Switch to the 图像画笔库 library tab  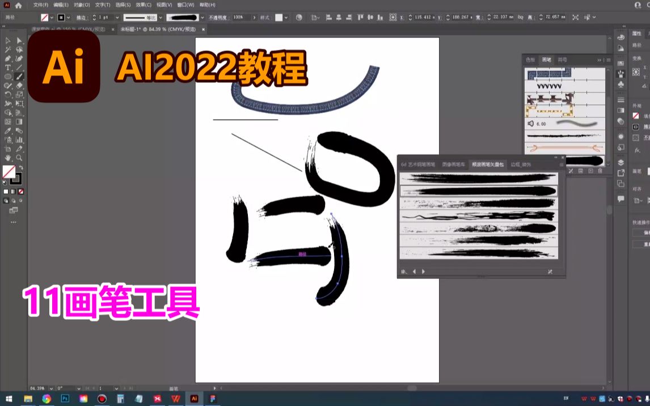pos(454,164)
